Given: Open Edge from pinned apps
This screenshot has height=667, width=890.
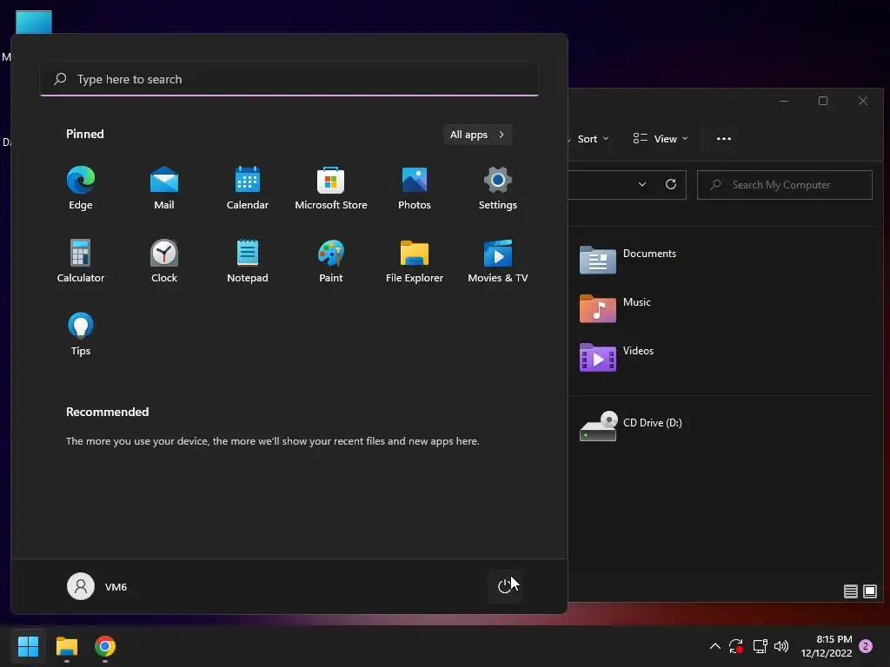Looking at the screenshot, I should click(81, 188).
